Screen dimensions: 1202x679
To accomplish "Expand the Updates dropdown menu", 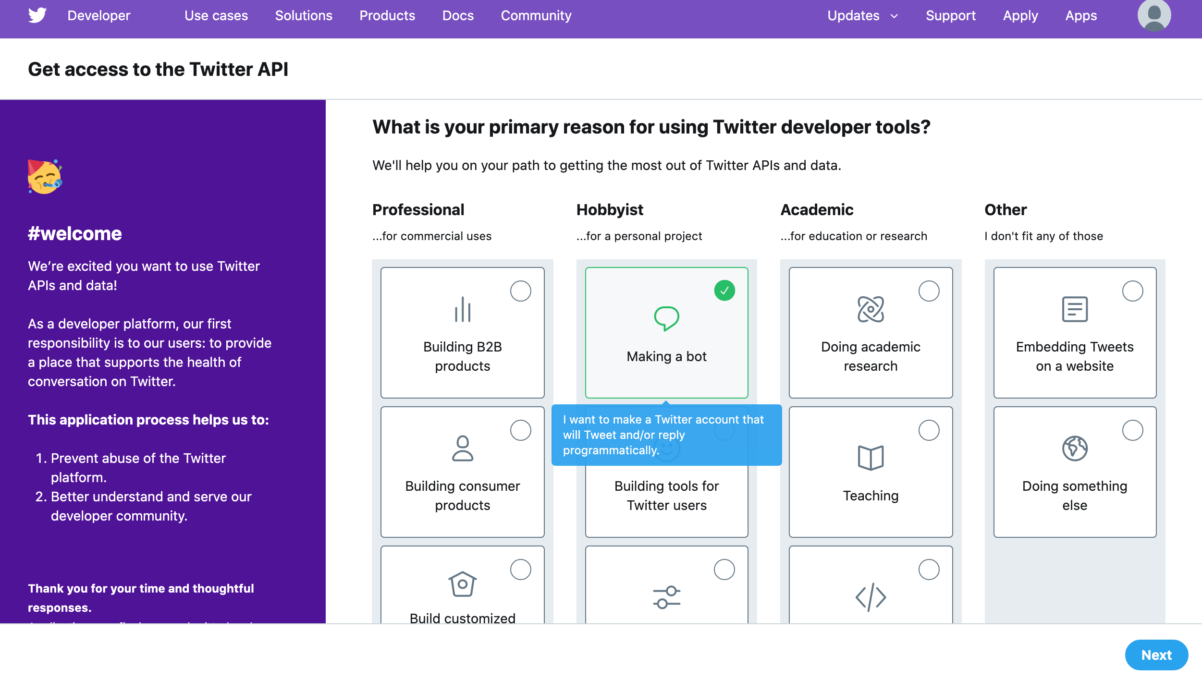I will pos(862,16).
